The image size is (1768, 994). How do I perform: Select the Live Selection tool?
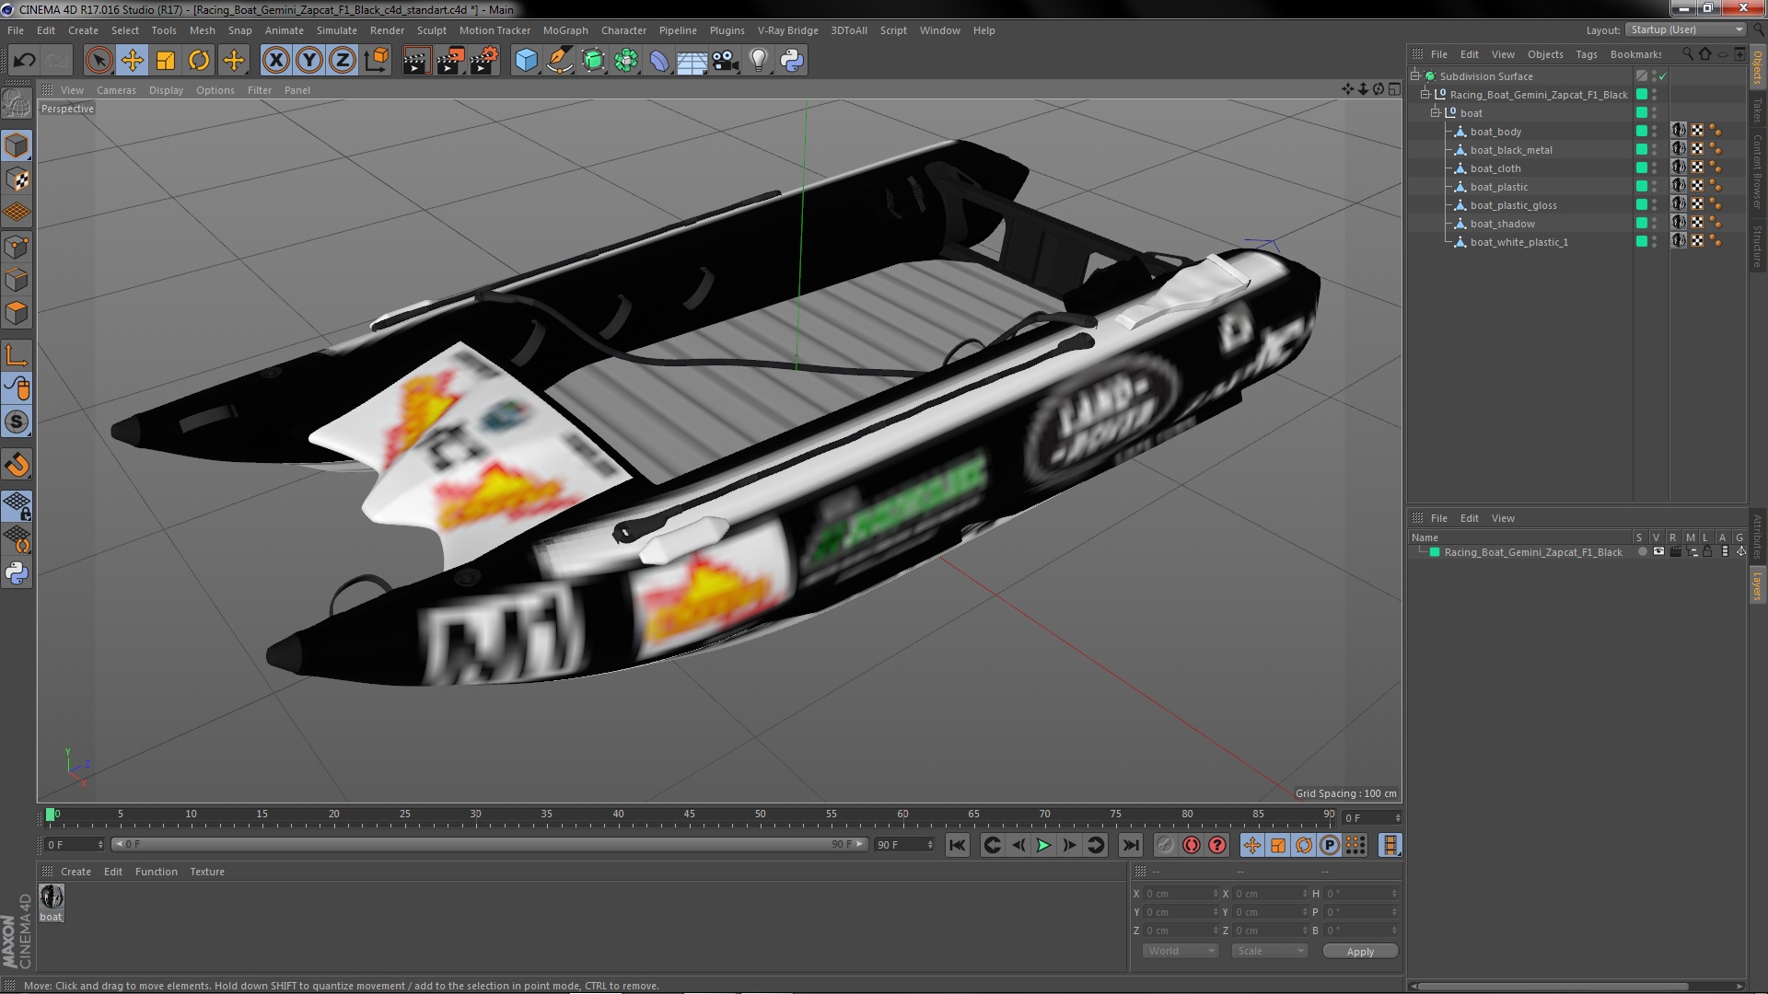click(x=99, y=61)
